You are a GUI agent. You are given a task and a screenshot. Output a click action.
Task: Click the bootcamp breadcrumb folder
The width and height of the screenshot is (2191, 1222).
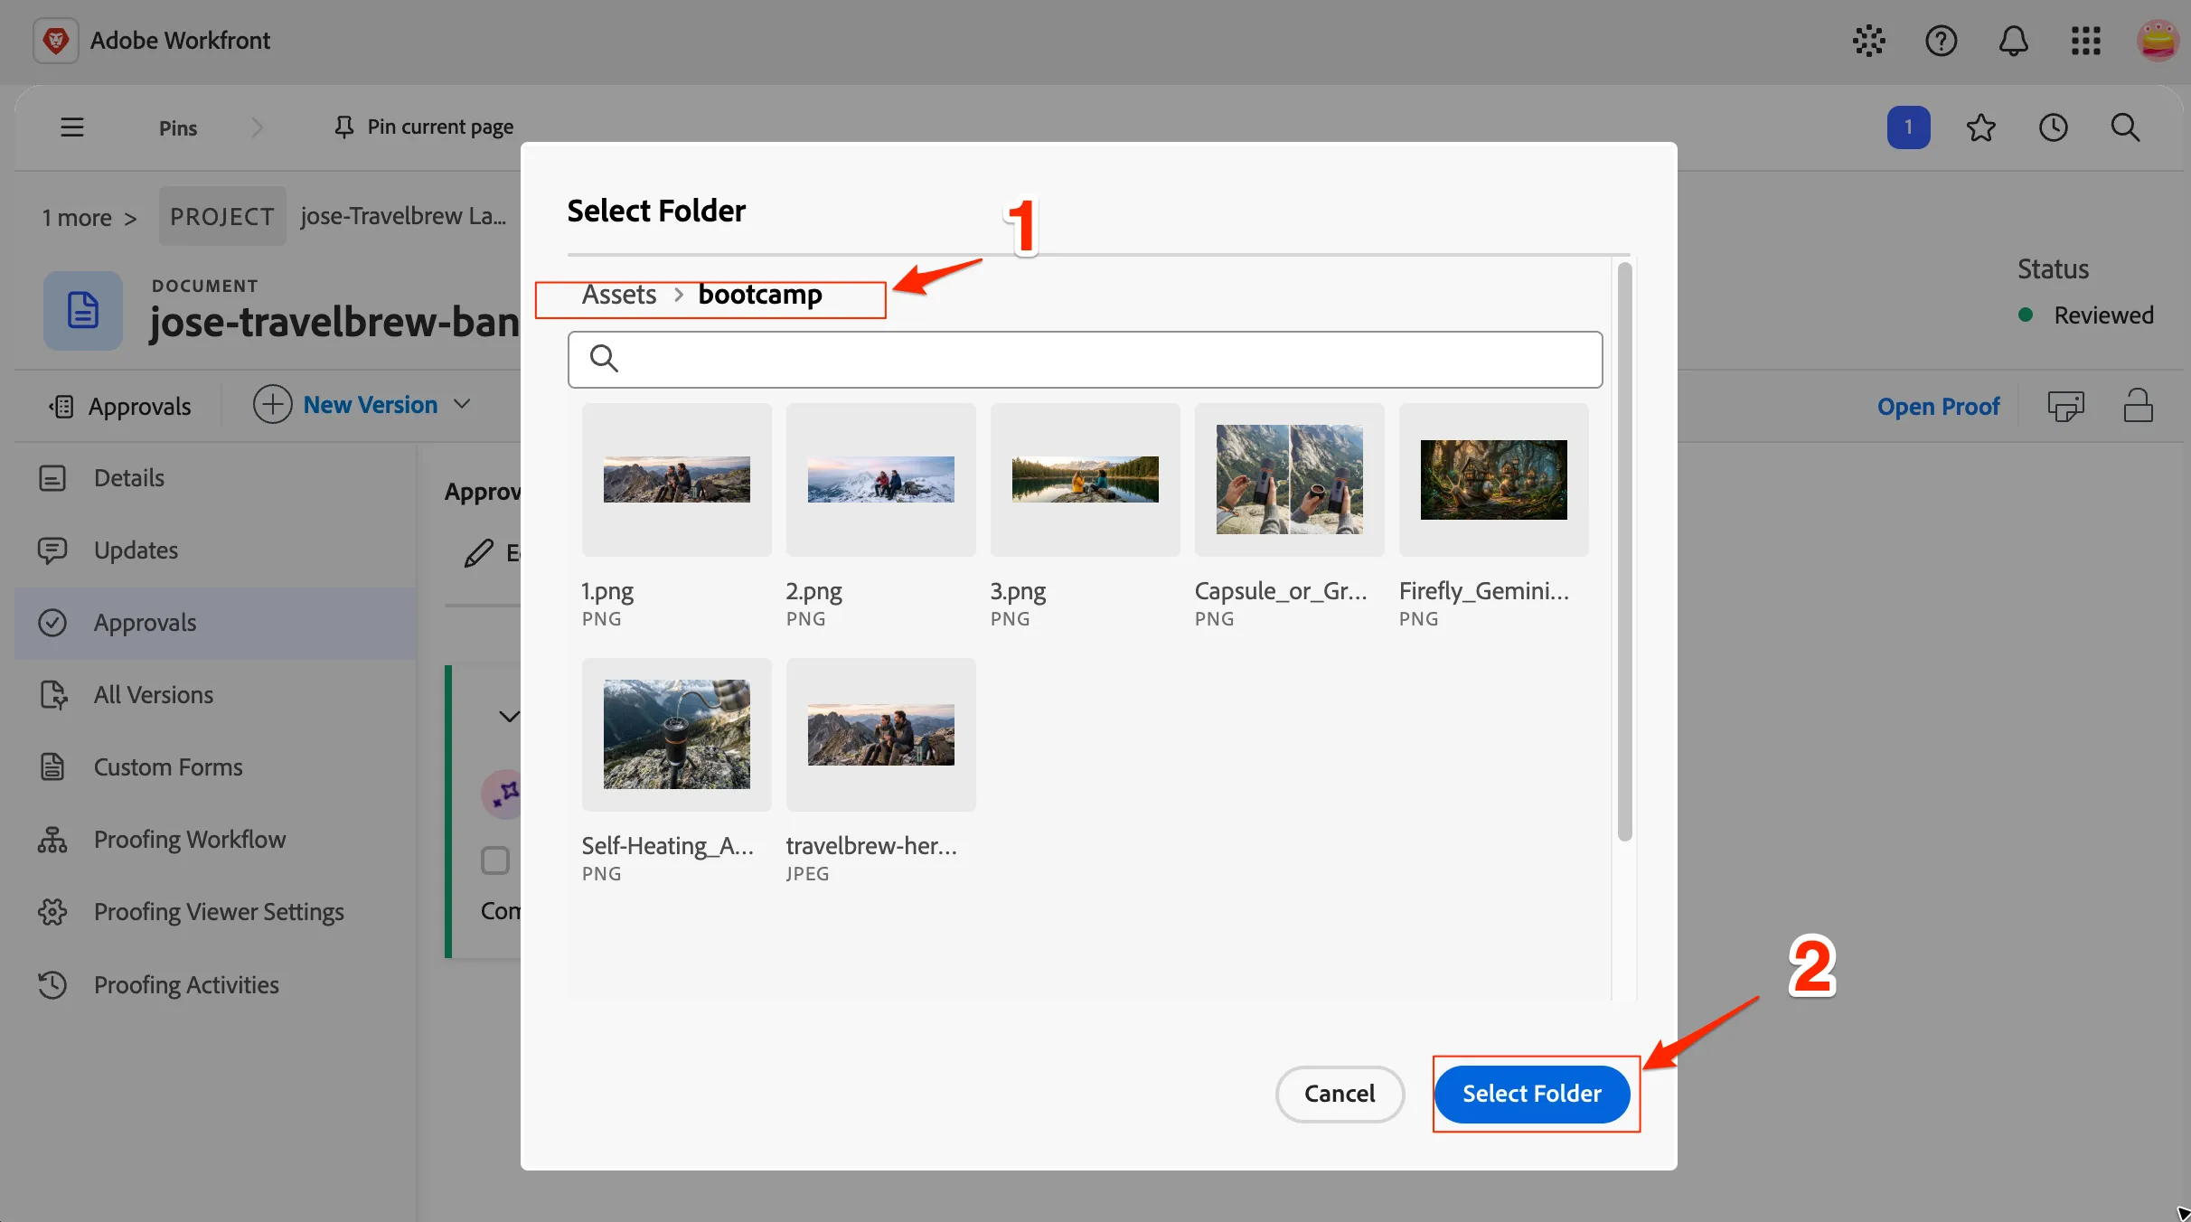(x=760, y=295)
